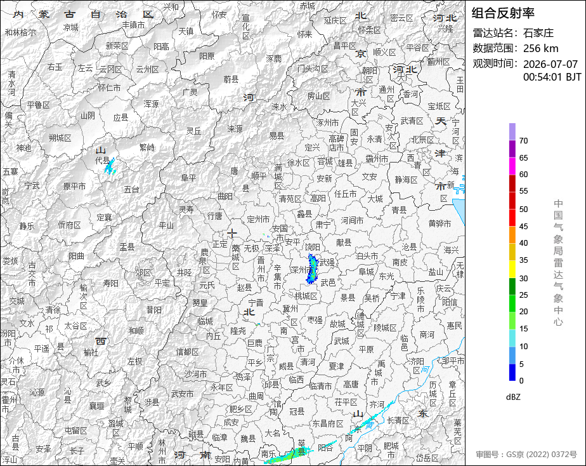Click the 饶阳 map label
This screenshot has width=586, height=466.
(313, 247)
